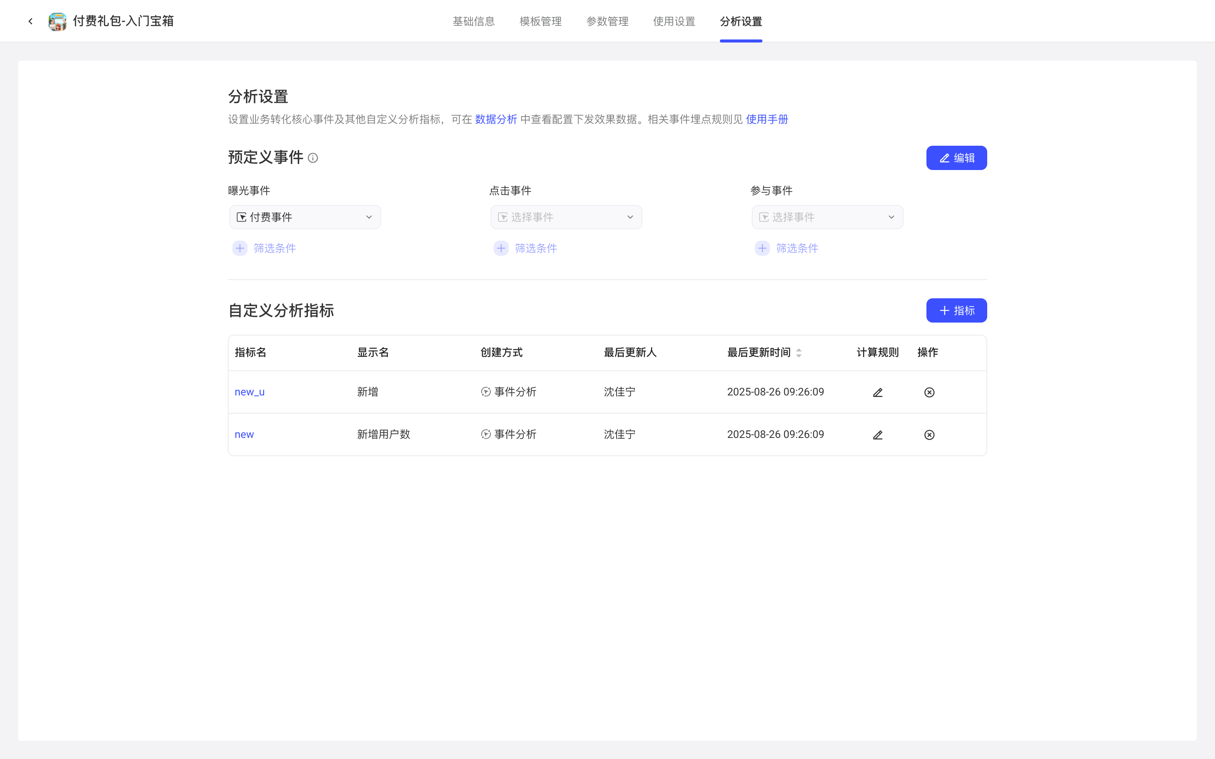This screenshot has height=759, width=1215.
Task: Click the 付费礼包 app avatar icon
Action: click(57, 21)
